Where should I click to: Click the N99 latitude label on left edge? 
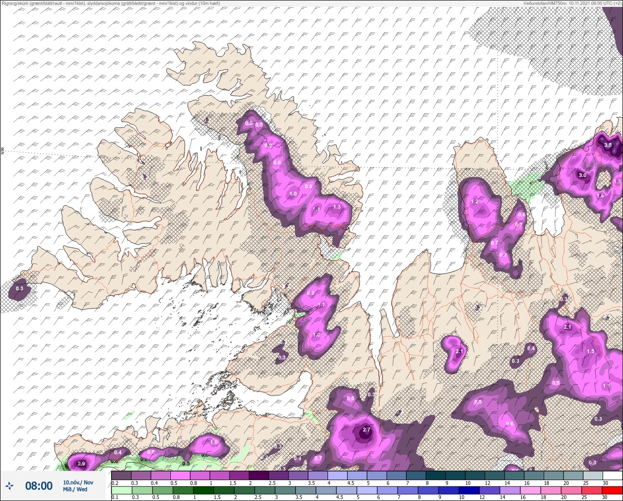point(2,151)
